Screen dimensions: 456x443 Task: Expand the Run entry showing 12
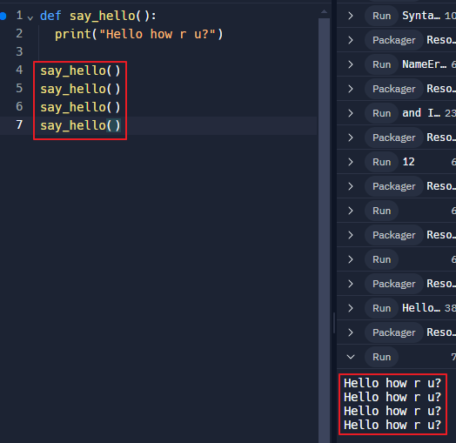pos(351,162)
